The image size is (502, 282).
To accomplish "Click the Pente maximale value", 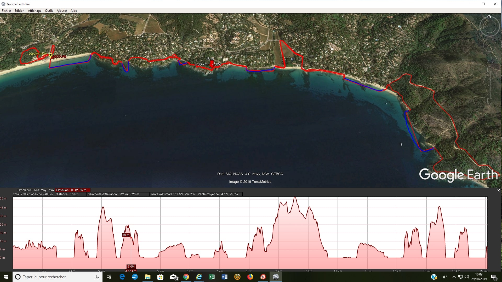I will click(173, 194).
